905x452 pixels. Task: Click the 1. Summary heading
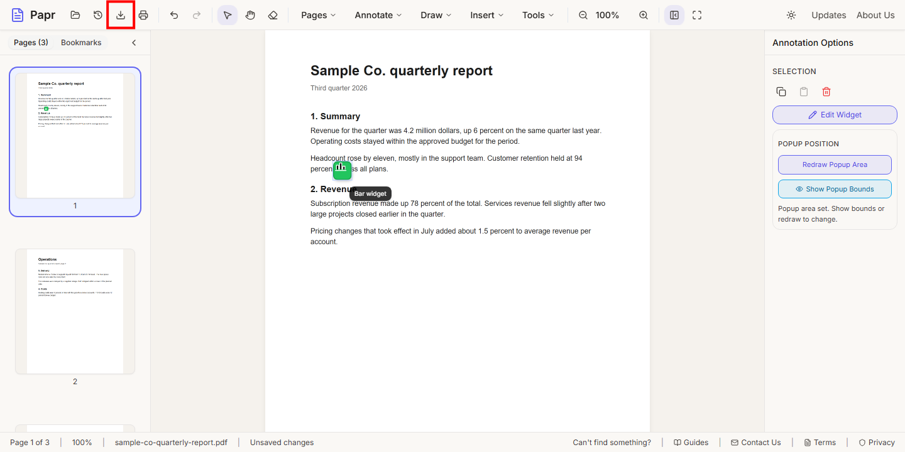[335, 116]
